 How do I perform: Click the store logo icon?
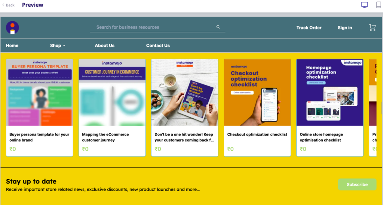12,28
